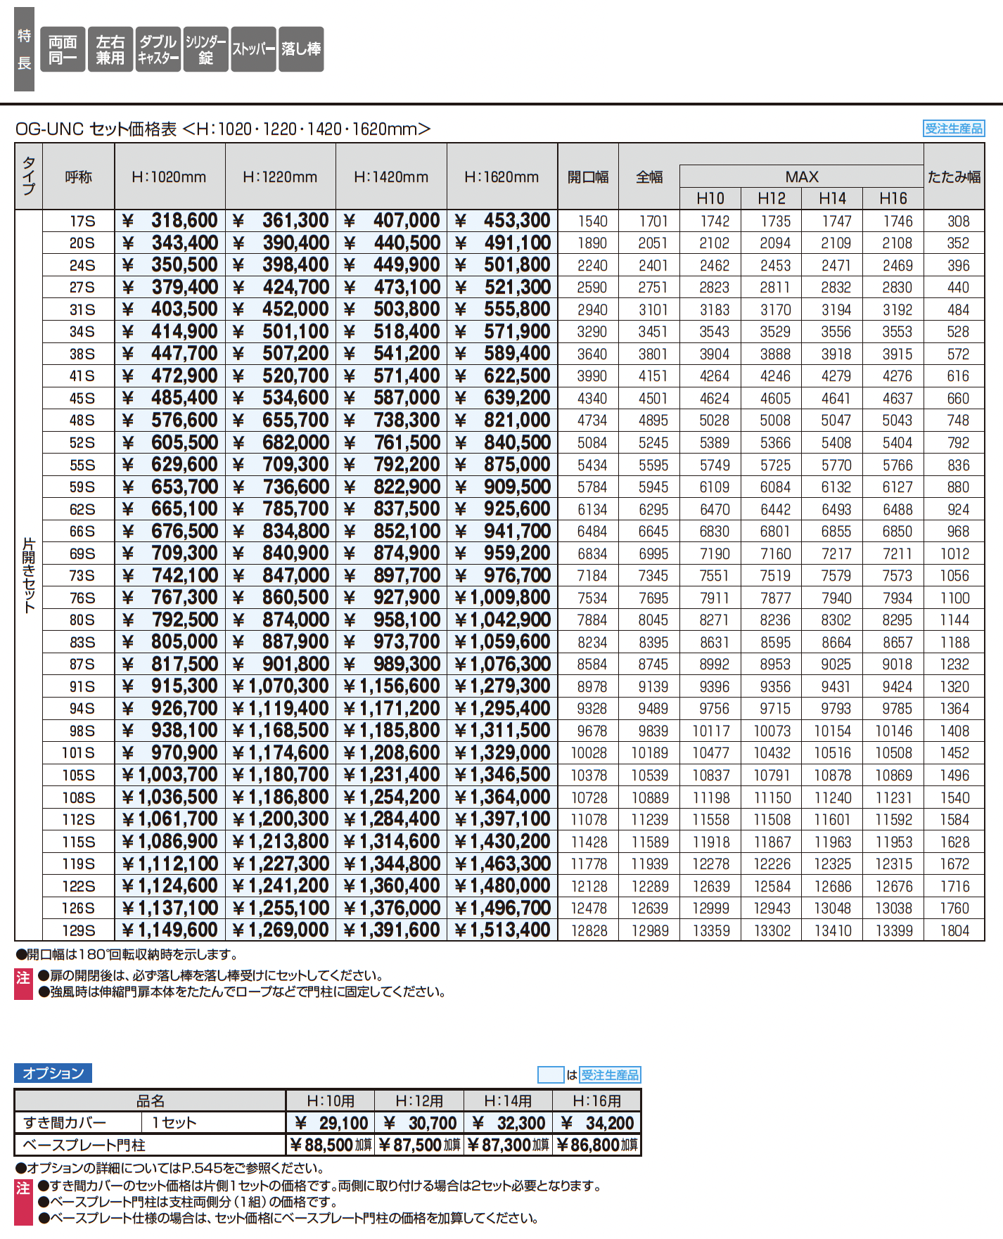This screenshot has width=1003, height=1239.
Task: Click the たたみ幅 column header
Action: (954, 177)
